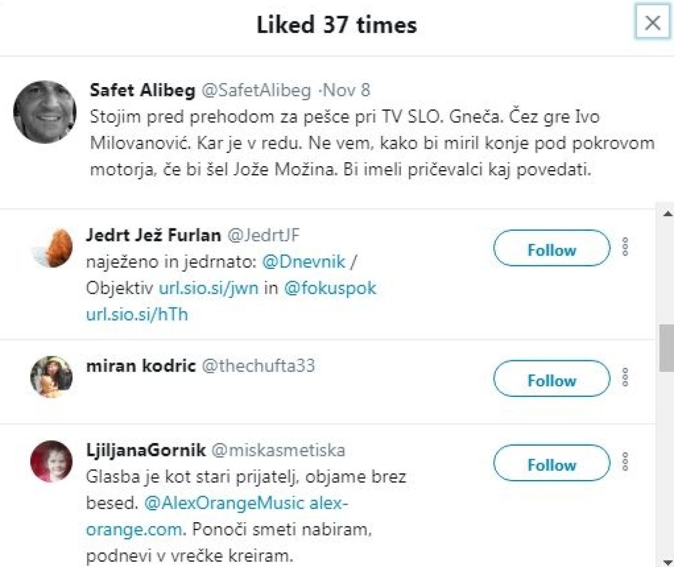674x567 pixels.
Task: Open LjiljanaGornik's avatar
Action: coord(52,461)
